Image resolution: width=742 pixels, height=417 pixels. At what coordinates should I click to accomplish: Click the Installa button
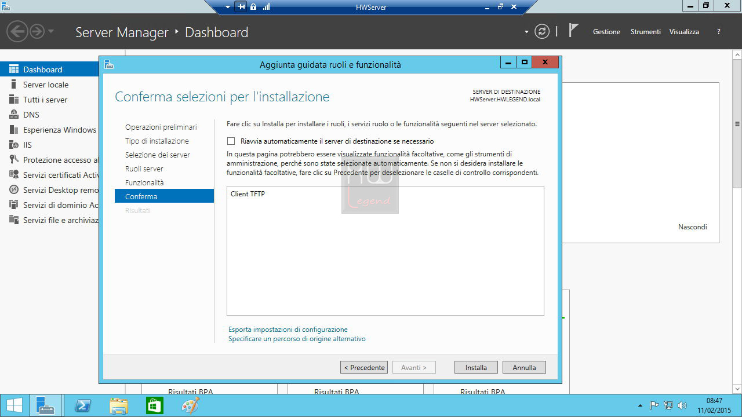(x=476, y=367)
